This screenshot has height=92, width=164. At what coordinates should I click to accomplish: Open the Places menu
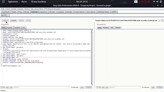(24, 2)
